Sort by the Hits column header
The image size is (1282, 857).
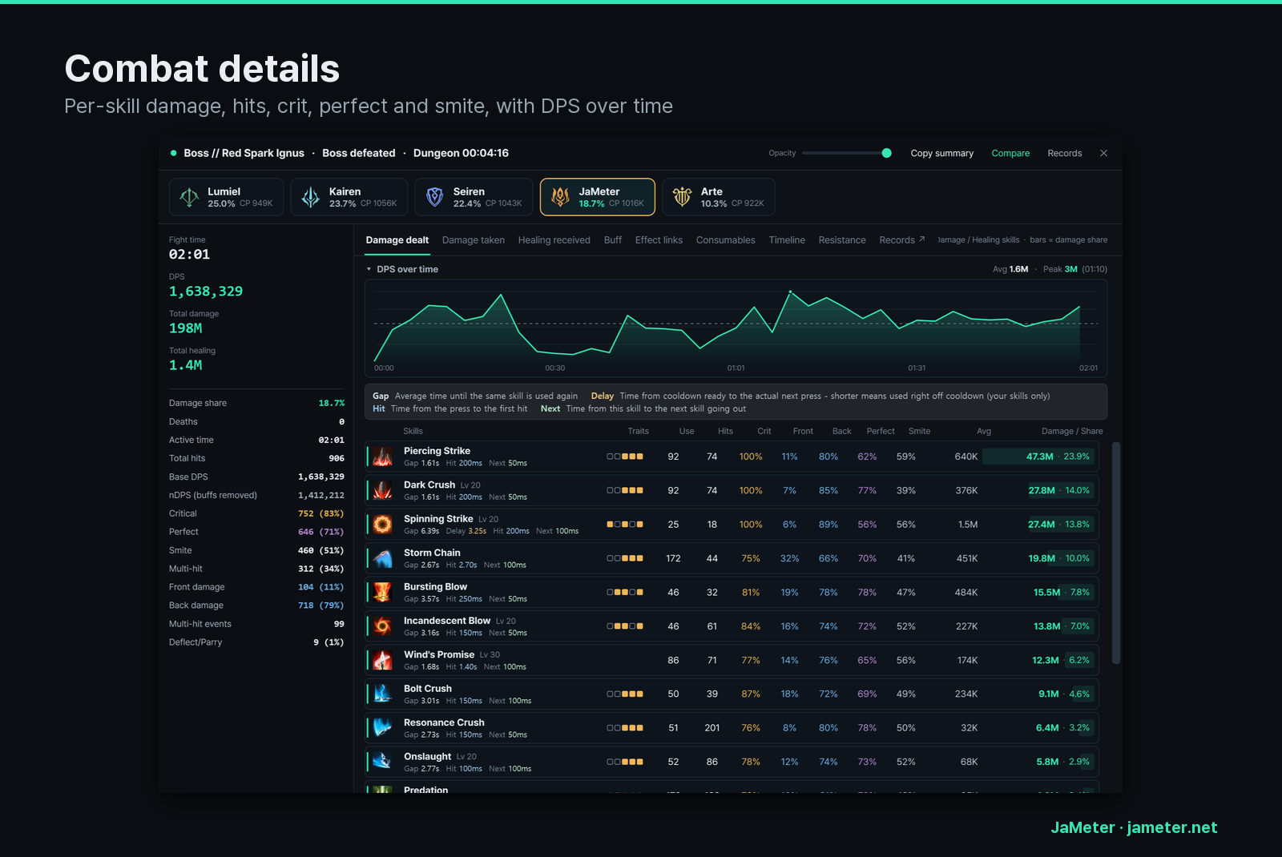point(725,431)
